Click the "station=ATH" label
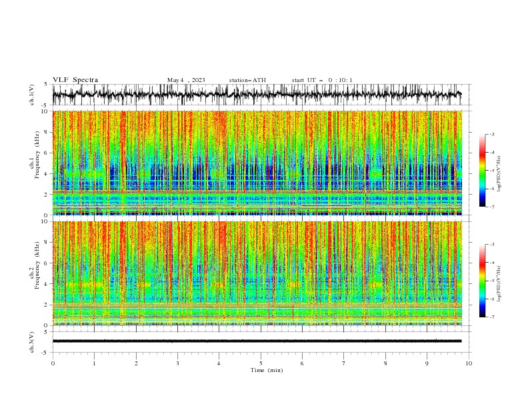Screen dimensions: 528x408 (247, 80)
